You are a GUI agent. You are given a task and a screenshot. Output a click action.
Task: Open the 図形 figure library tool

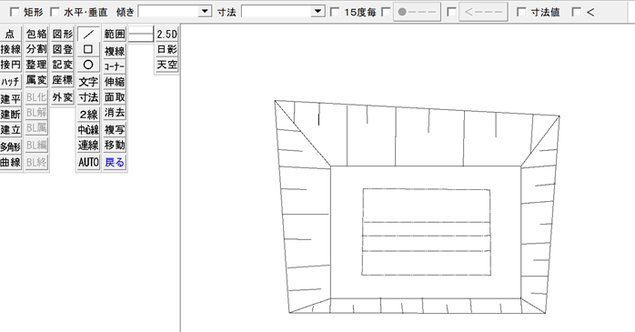click(63, 34)
